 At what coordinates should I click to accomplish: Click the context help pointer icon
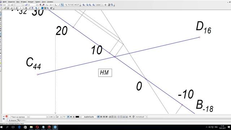[51, 8]
